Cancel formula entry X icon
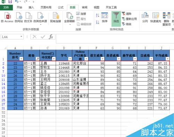The width and height of the screenshot is (174, 137). pos(34,37)
